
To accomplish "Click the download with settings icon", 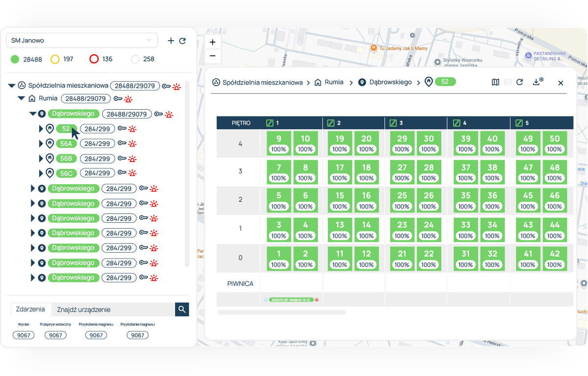I will coord(538,82).
